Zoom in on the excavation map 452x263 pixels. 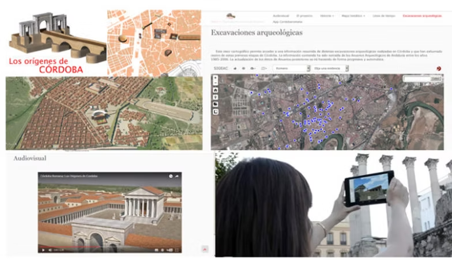(216, 77)
